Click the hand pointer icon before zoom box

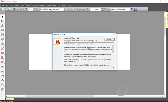coord(26,10)
